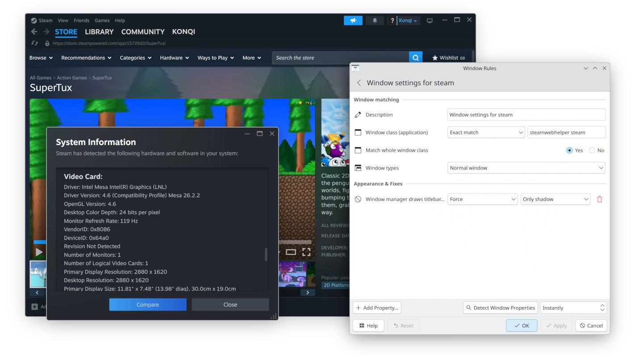
Task: Close System Information with the Close button
Action: pyautogui.click(x=230, y=305)
